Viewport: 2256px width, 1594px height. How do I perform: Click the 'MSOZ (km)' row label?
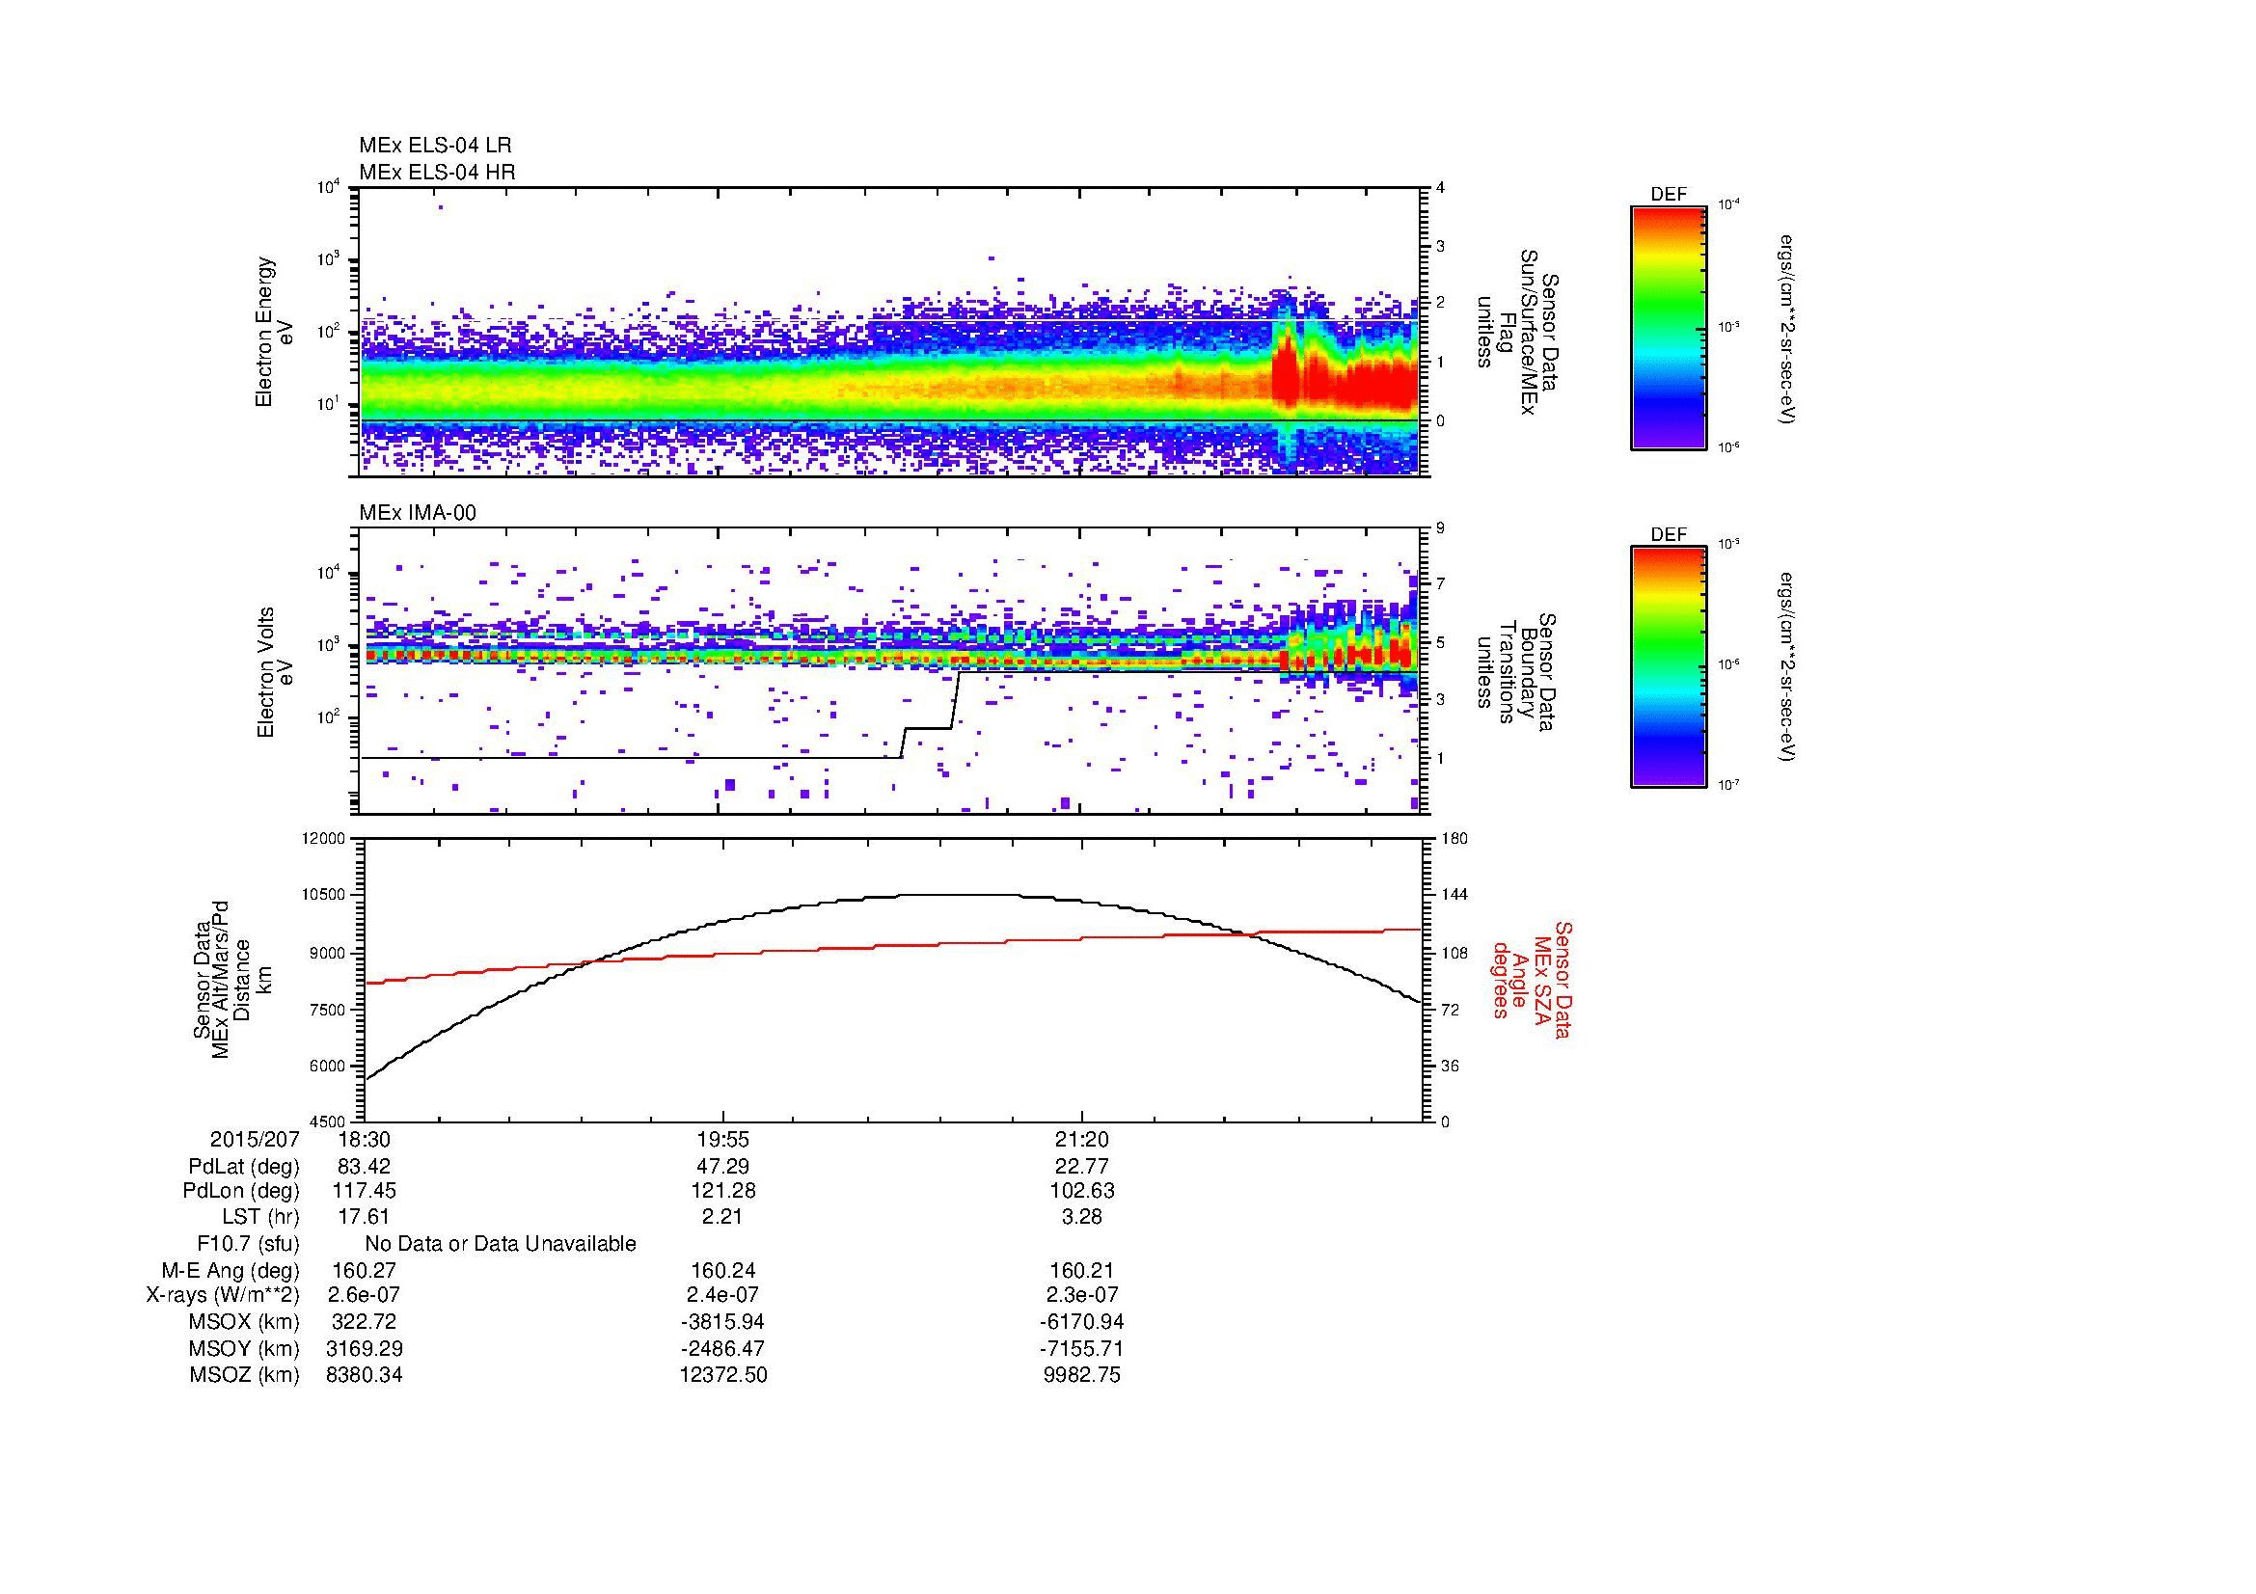click(x=244, y=1375)
